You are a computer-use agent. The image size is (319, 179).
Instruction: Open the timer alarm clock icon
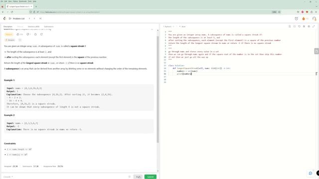(x=297, y=19)
